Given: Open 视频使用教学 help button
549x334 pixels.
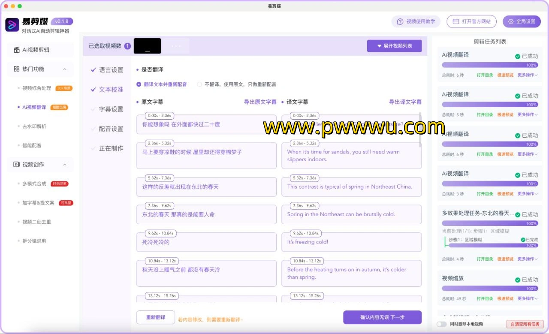Looking at the screenshot, I should tap(416, 21).
